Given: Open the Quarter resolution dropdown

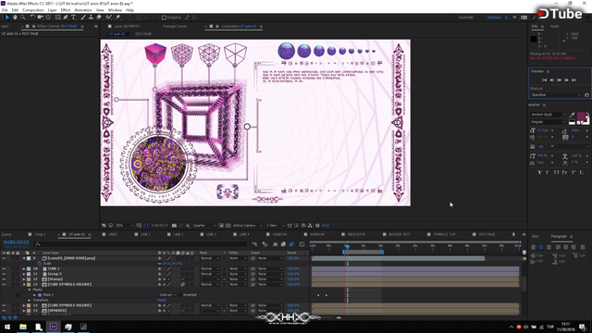Looking at the screenshot, I should 204,226.
